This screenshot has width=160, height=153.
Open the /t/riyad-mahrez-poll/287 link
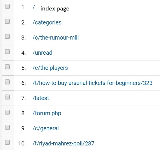[63, 143]
